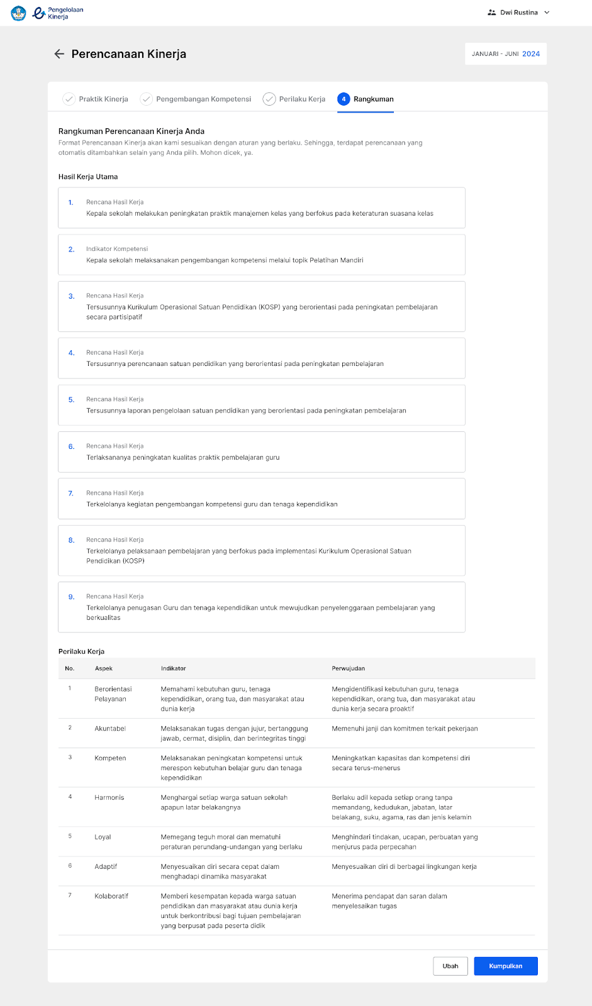The height and width of the screenshot is (1006, 592).
Task: Click the Kemdikbud logo in the header
Action: coord(18,13)
